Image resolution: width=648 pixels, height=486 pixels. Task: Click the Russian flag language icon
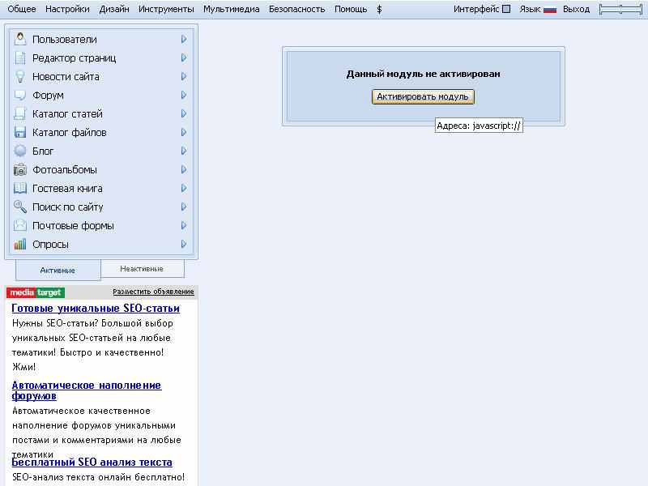[x=550, y=10]
